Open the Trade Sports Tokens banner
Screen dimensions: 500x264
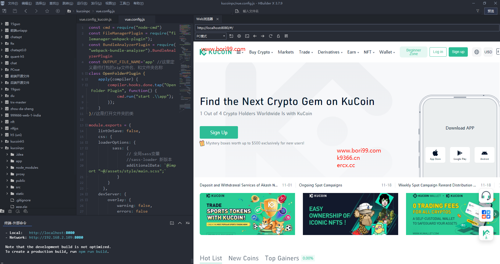tap(247, 214)
